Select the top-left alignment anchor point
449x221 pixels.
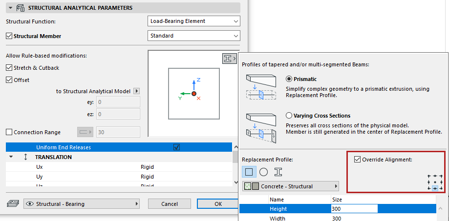[429, 176]
